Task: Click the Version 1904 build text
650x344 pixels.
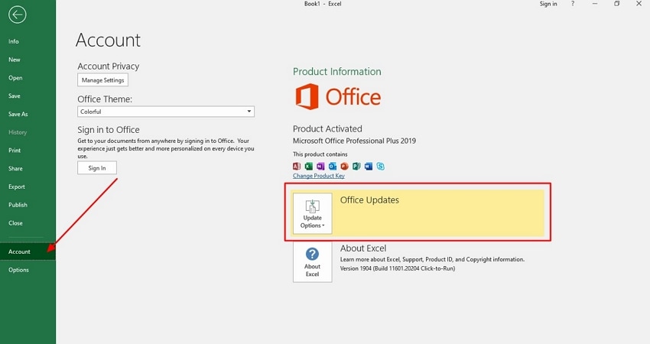Action: tap(398, 268)
